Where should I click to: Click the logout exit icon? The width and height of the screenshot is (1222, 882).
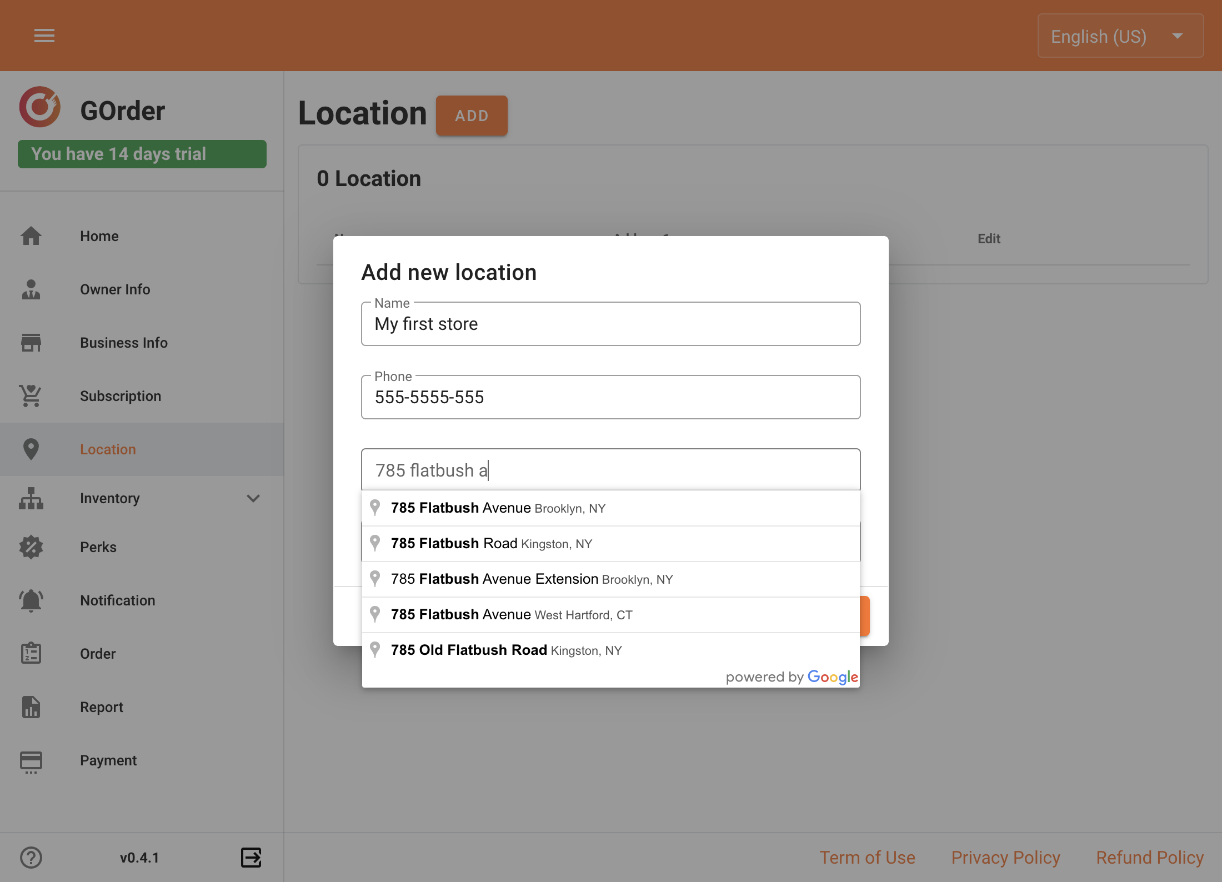pos(251,858)
